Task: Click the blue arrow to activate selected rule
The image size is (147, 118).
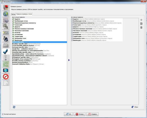Action: 69,60
